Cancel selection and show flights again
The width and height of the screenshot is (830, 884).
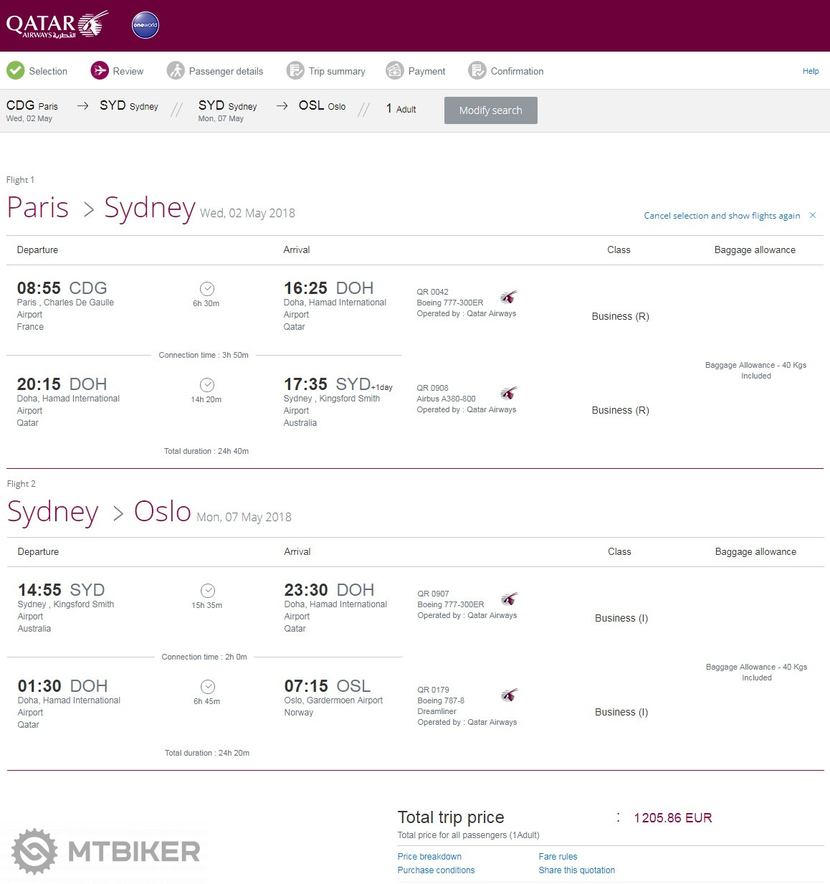tap(722, 216)
